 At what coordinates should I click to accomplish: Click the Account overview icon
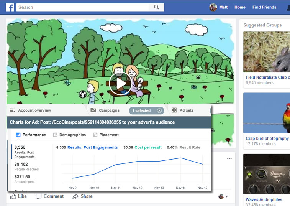(13, 110)
